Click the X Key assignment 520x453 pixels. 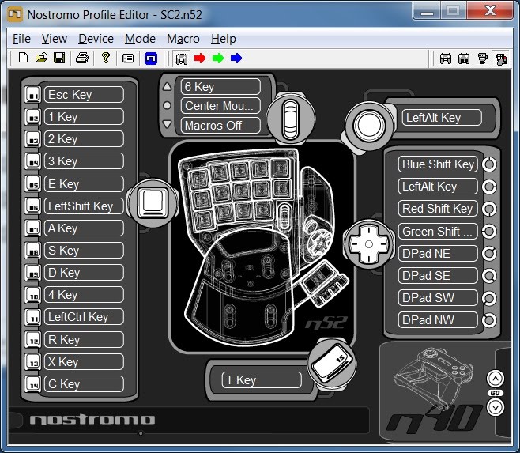click(84, 362)
